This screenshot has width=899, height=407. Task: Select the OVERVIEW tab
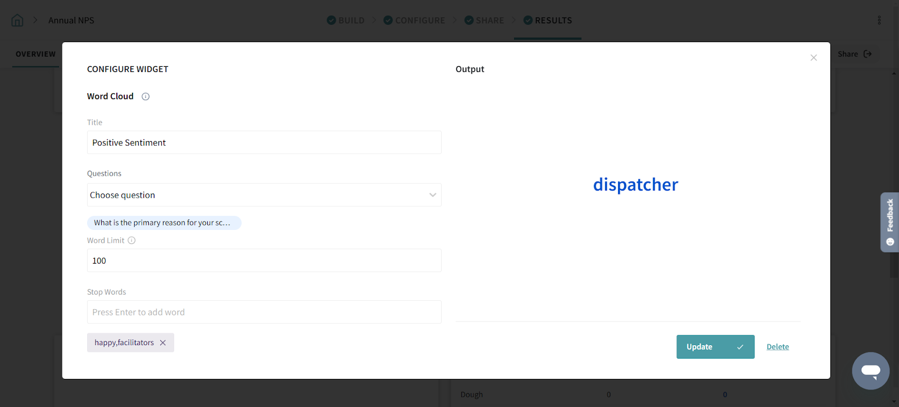(x=35, y=54)
